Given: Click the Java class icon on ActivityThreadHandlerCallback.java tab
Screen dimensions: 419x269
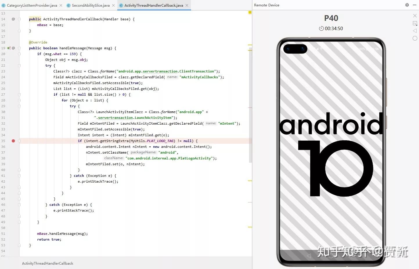Looking at the screenshot, I should (x=121, y=6).
